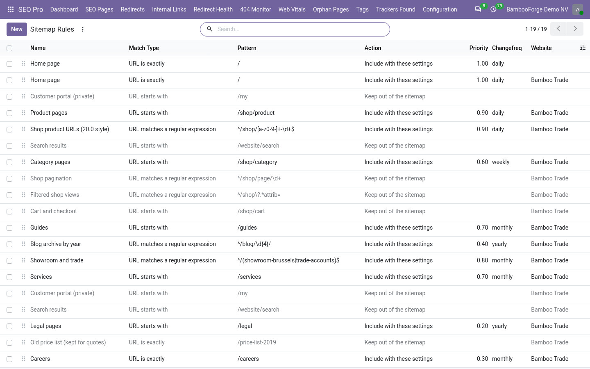
Task: Sort by the Match Type column header
Action: (x=144, y=48)
